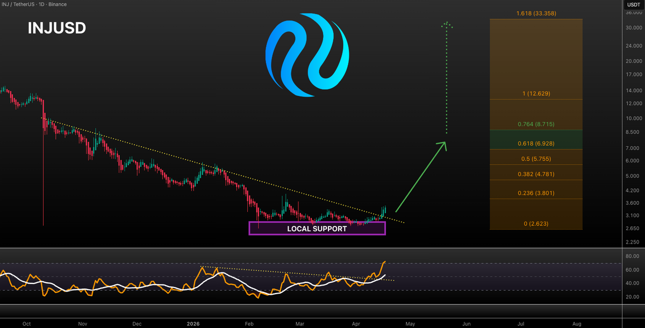Click the orange RSI line peak
This screenshot has height=328, width=645.
pos(385,262)
